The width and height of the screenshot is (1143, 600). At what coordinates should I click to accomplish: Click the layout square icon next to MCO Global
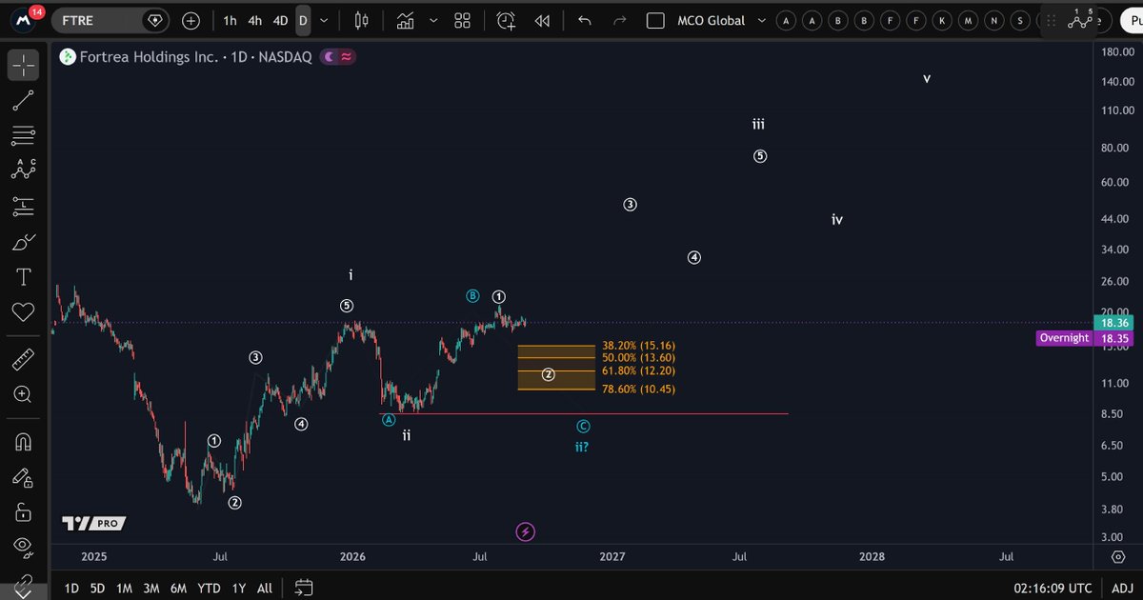(x=655, y=20)
